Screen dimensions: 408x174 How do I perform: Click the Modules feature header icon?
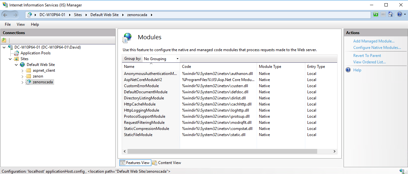tap(127, 38)
